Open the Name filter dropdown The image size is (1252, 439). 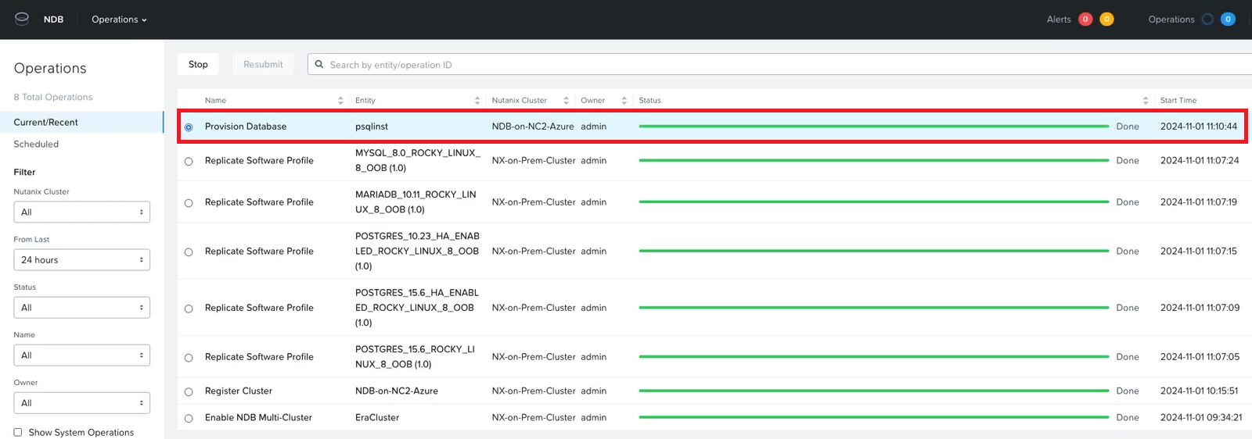click(x=81, y=355)
